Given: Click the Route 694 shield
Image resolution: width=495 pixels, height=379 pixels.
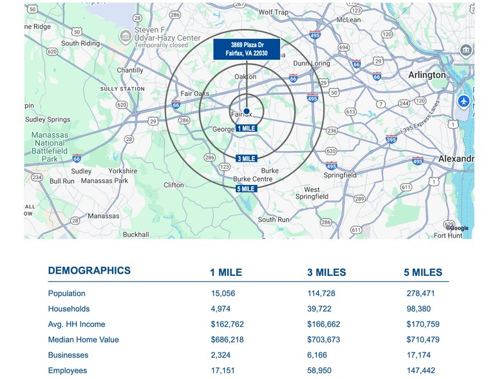Looking at the screenshot, I should (x=344, y=48).
